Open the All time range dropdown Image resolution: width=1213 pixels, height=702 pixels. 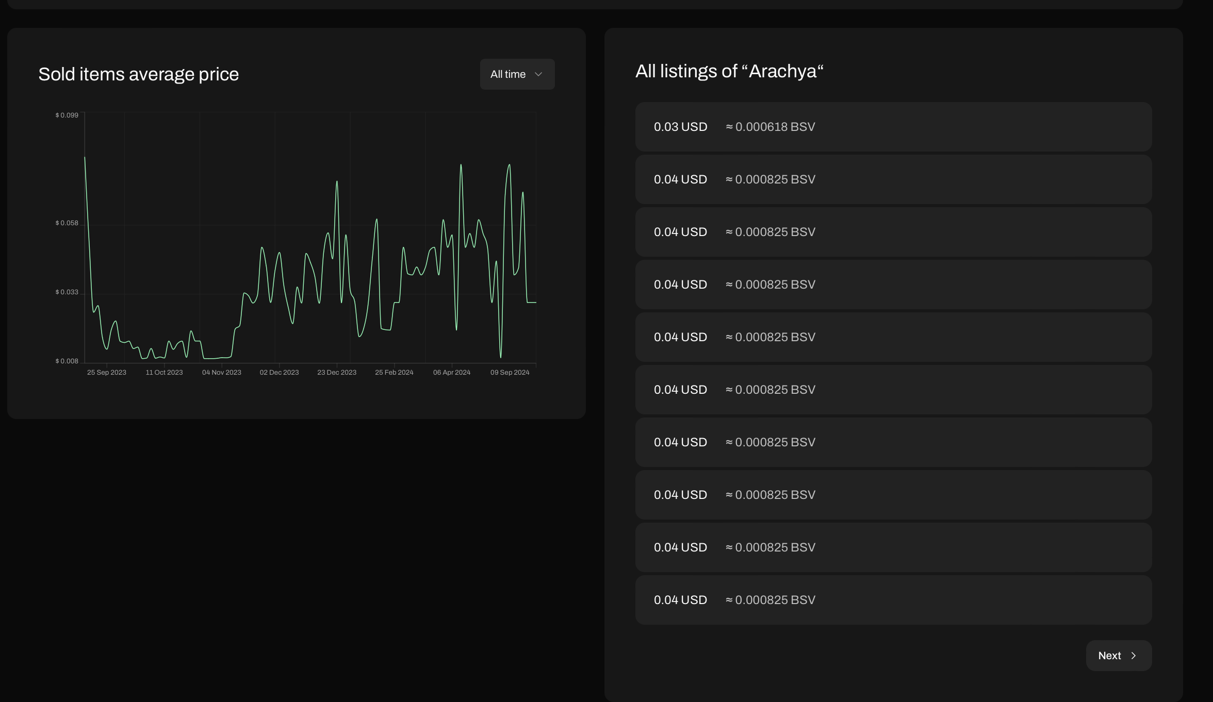point(517,74)
